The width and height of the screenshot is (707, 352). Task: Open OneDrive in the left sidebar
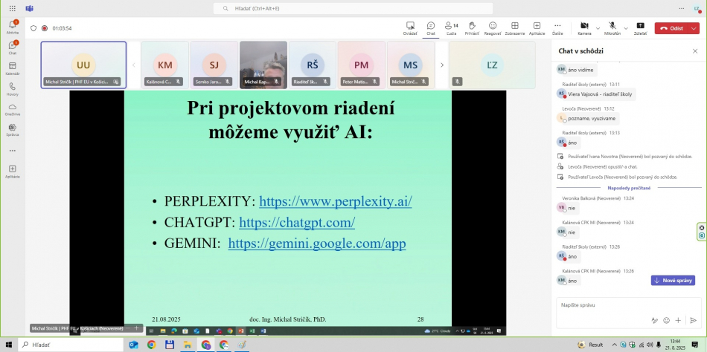[12, 109]
